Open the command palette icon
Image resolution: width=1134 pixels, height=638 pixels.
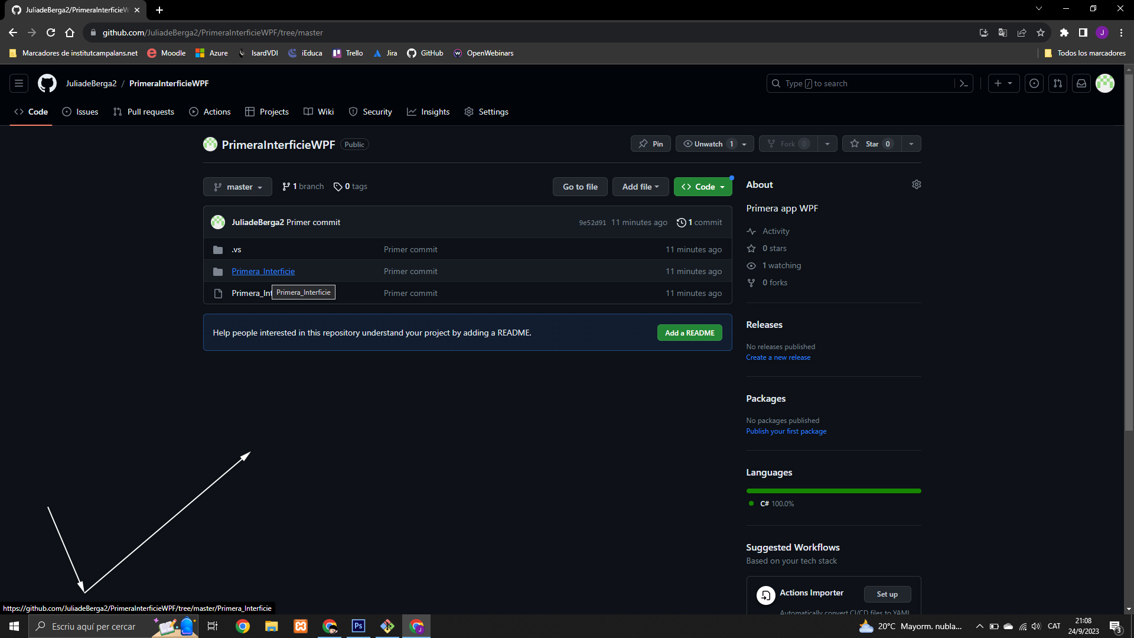click(x=964, y=83)
